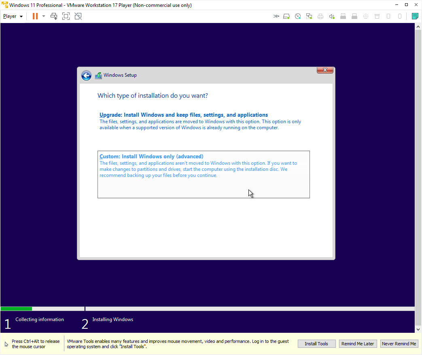Click the Unity mode icon in the toolbar

(x=78, y=16)
